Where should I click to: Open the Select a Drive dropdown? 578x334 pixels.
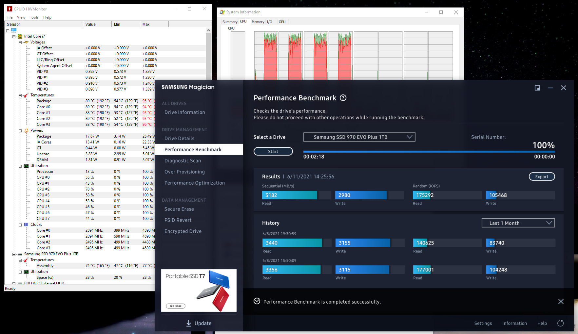[x=359, y=137]
